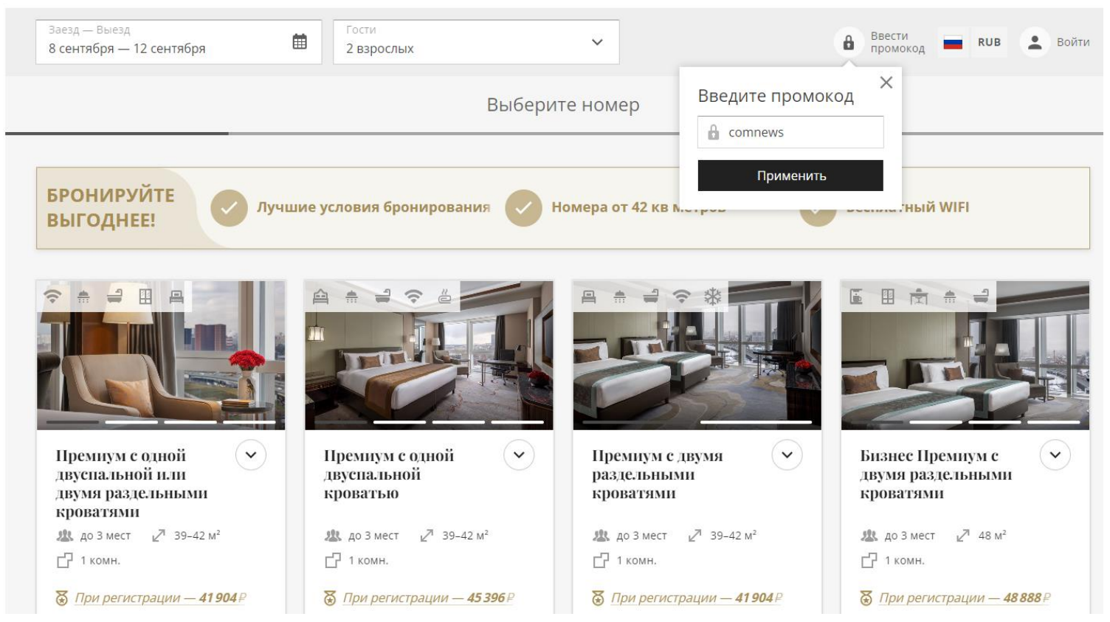This screenshot has height=622, width=1110.
Task: Select last slide indicator on second room photo
Action: pos(517,422)
